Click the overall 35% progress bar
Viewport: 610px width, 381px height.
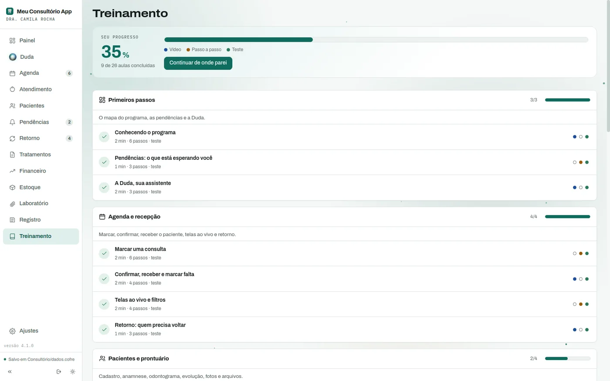click(x=376, y=40)
